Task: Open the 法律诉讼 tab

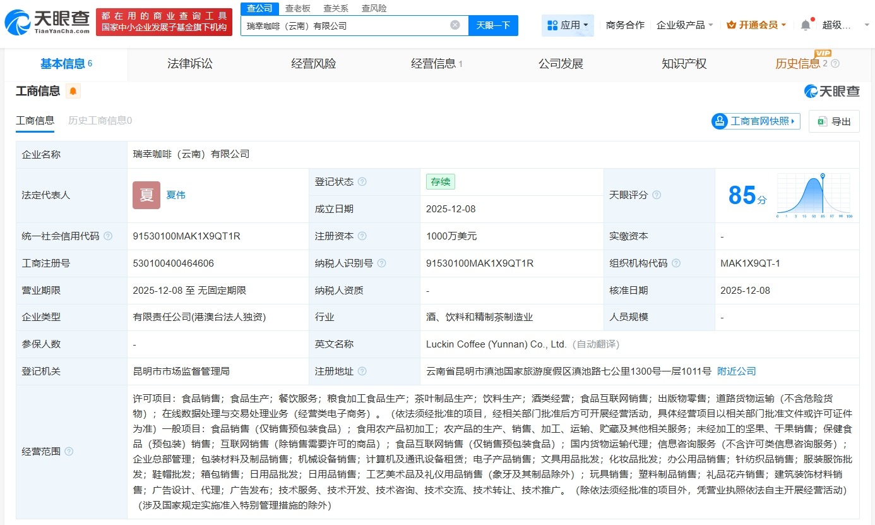Action: click(189, 63)
